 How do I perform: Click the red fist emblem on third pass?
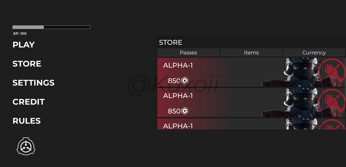click(x=332, y=124)
